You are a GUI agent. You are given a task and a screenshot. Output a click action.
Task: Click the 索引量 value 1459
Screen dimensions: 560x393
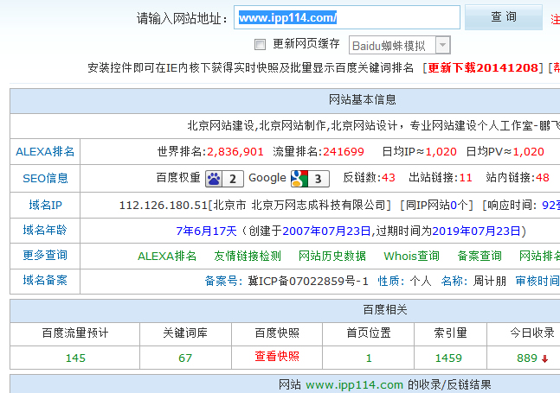[448, 358]
